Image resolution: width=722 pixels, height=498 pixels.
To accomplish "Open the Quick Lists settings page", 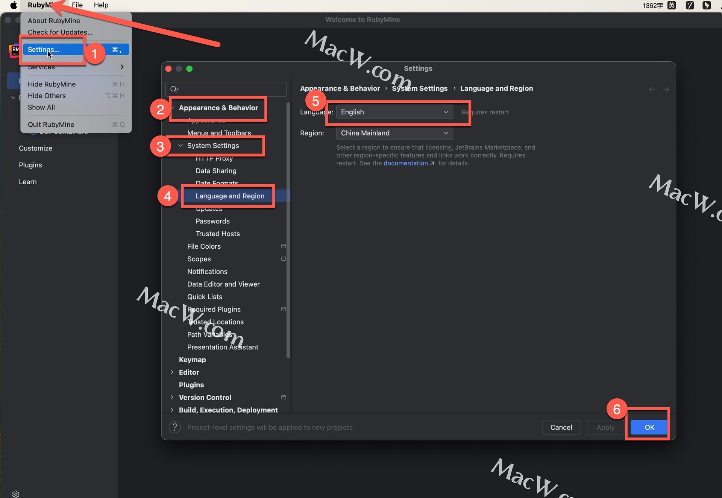I will pos(205,297).
